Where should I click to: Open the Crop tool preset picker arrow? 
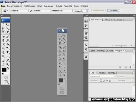pos(8,11)
